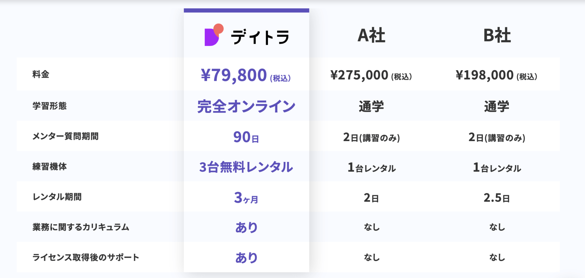Screen dimensions: 585x278
Task: Click the purple top bar above ディトラ
Action: click(x=246, y=11)
